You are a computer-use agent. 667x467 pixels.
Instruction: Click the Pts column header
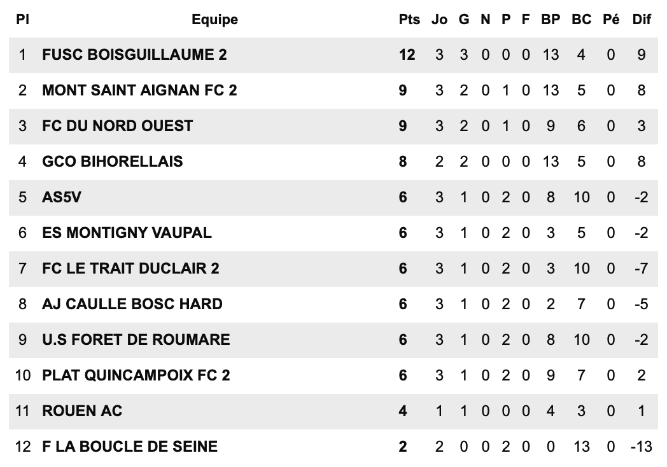(x=409, y=20)
